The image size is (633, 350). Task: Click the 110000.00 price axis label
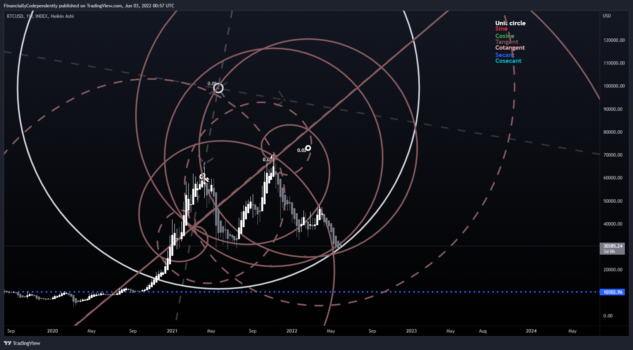coord(614,63)
